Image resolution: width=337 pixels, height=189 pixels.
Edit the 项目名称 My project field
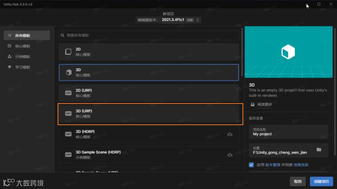click(288, 132)
